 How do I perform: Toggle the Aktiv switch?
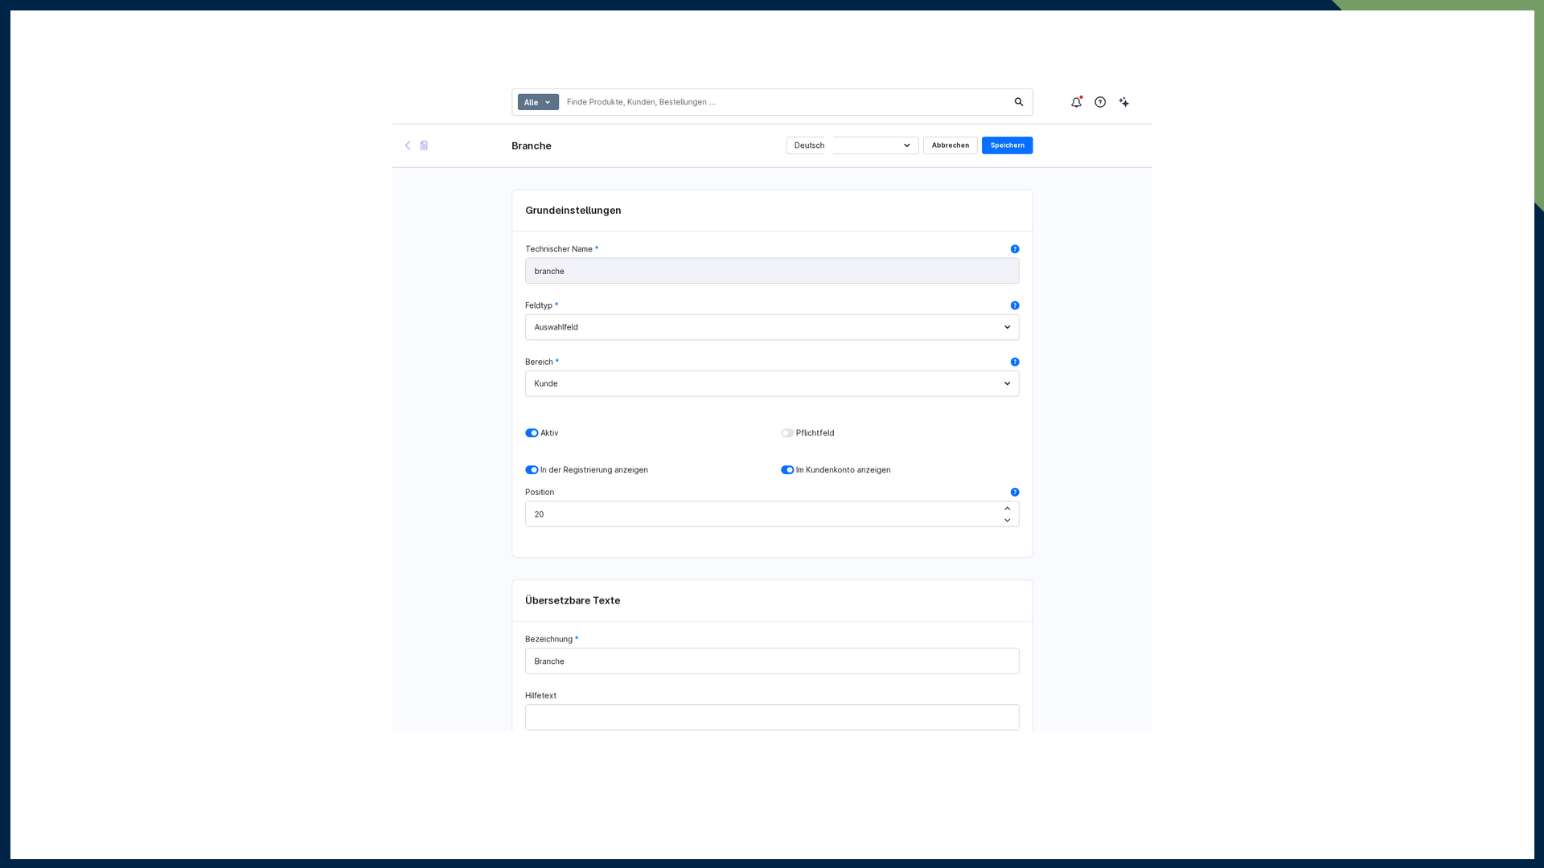pyautogui.click(x=532, y=433)
